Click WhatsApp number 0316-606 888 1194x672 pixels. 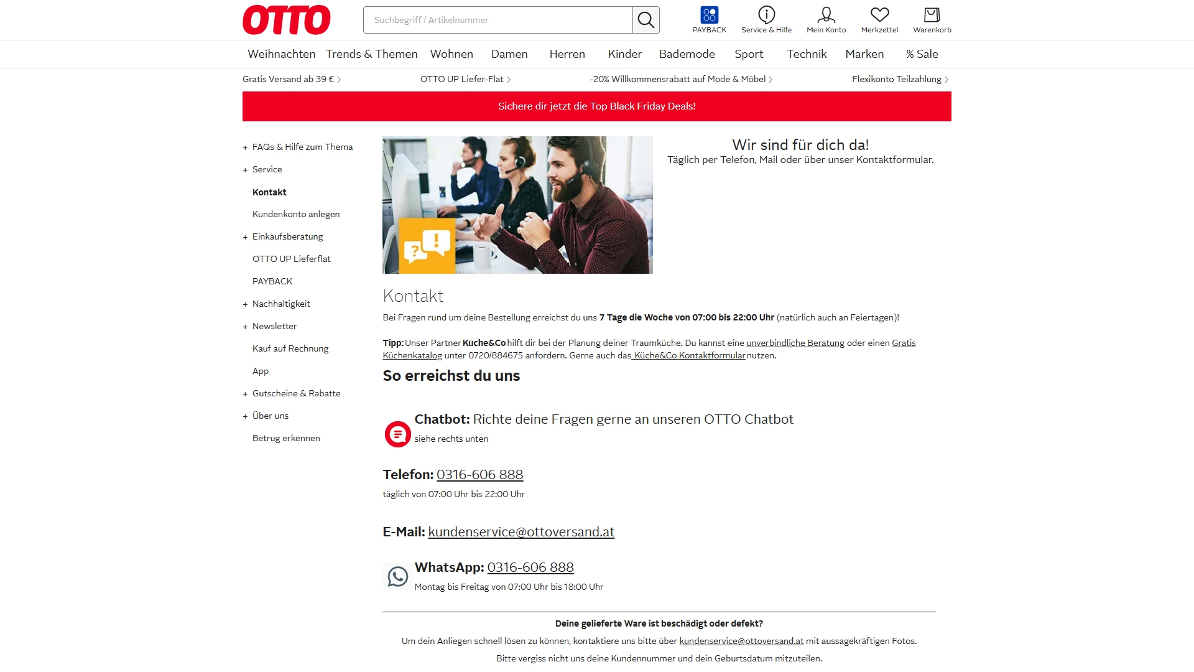click(530, 567)
